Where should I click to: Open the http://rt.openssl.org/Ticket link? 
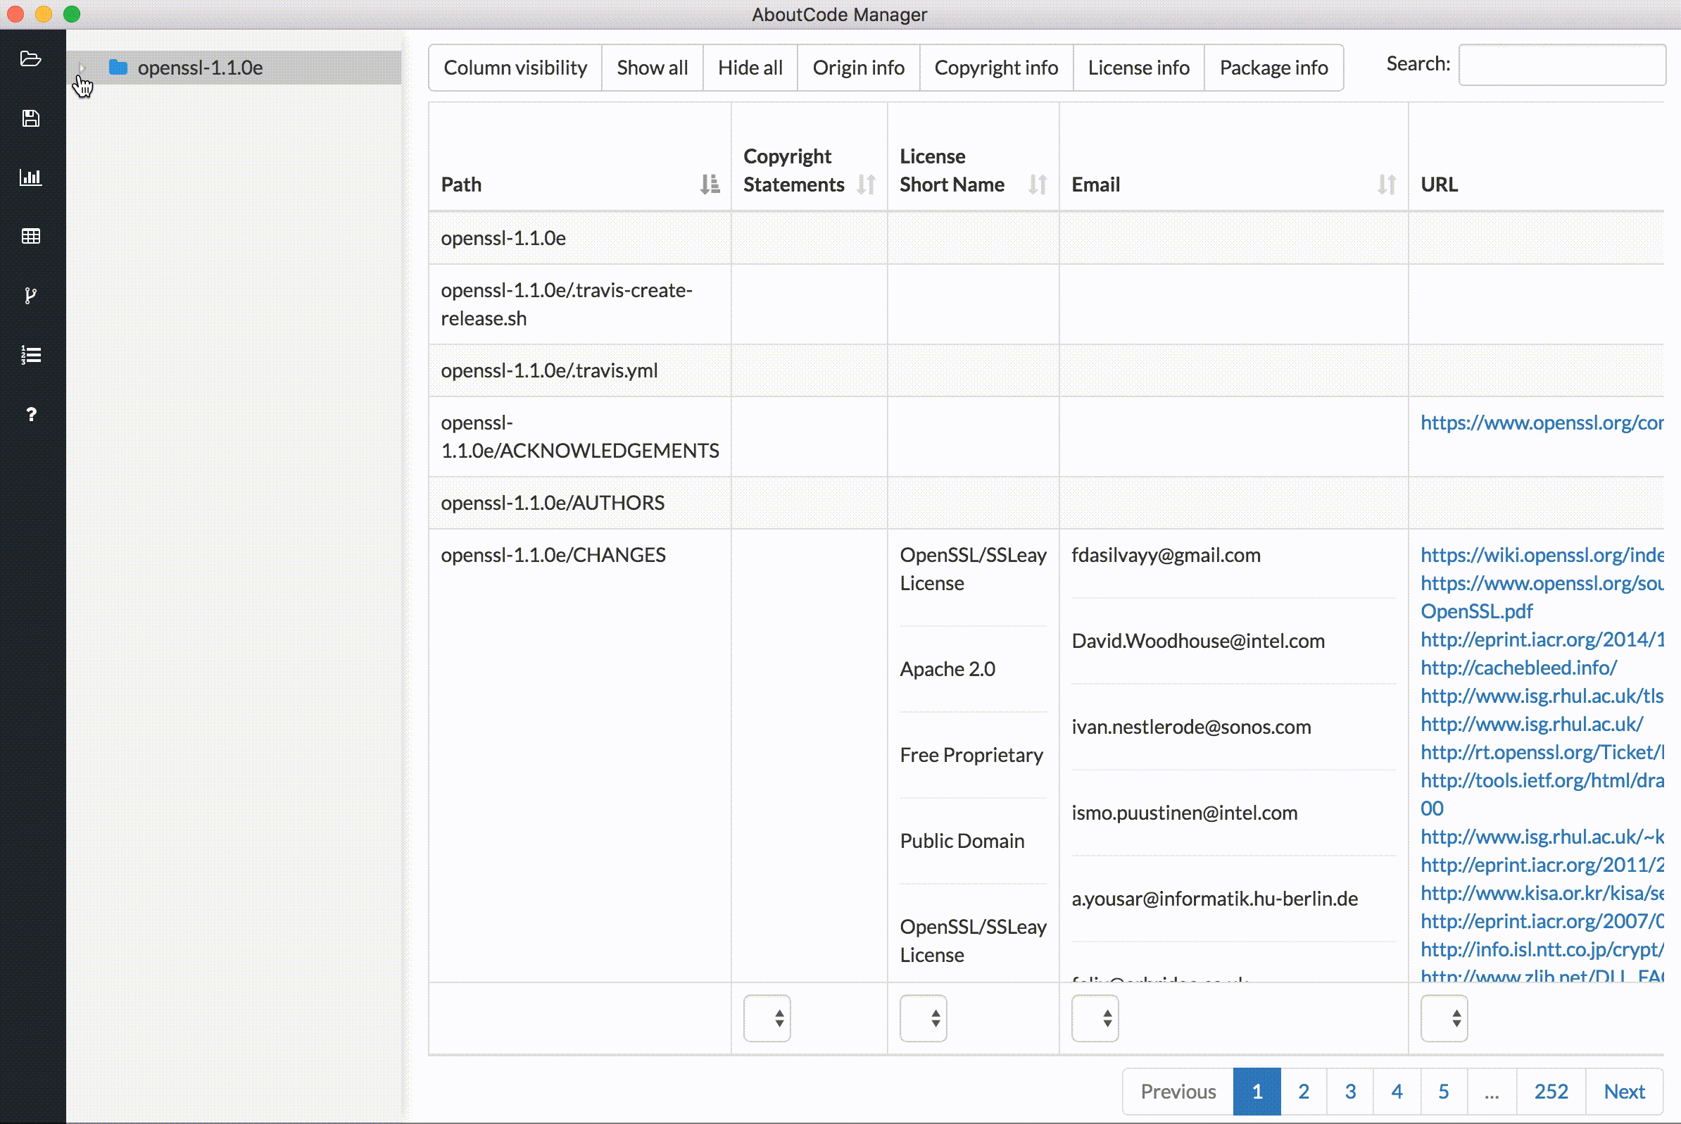tap(1542, 752)
